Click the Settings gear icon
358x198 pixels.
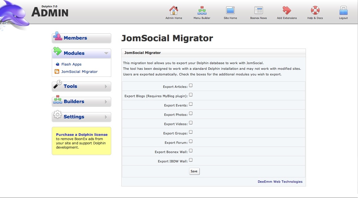click(x=58, y=115)
